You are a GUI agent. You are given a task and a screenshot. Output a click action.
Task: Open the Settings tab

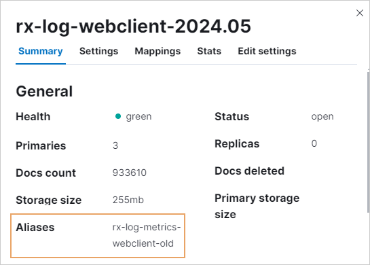(x=98, y=51)
